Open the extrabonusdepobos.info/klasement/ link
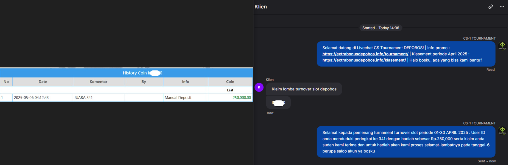508x165 pixels. pos(364,60)
